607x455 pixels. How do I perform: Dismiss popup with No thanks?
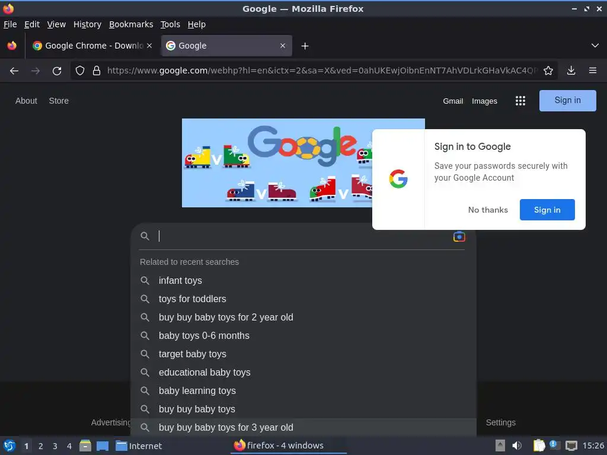point(488,210)
